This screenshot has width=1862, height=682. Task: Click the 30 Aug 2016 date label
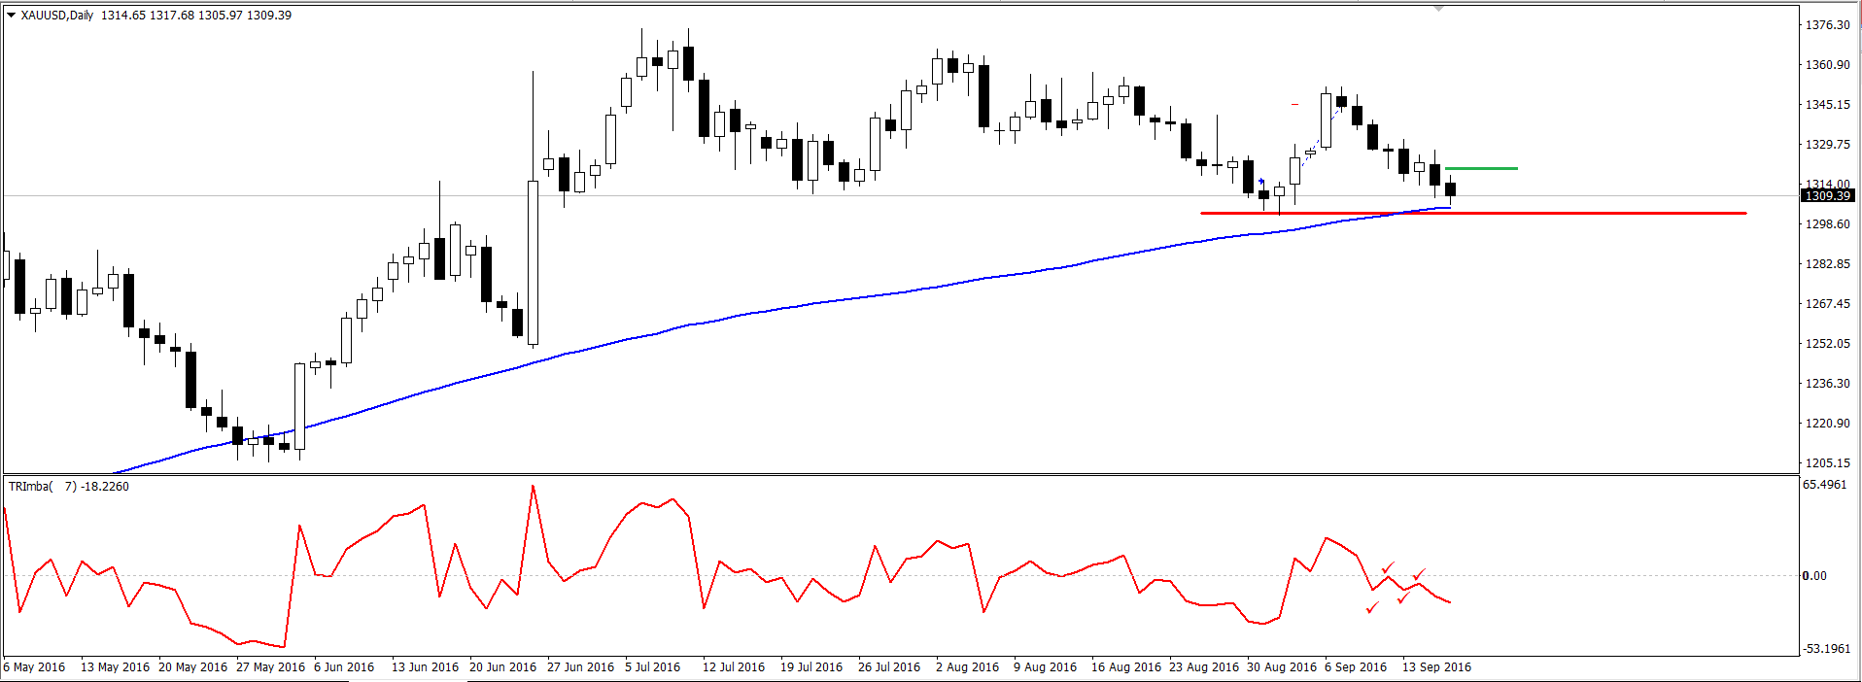1282,667
